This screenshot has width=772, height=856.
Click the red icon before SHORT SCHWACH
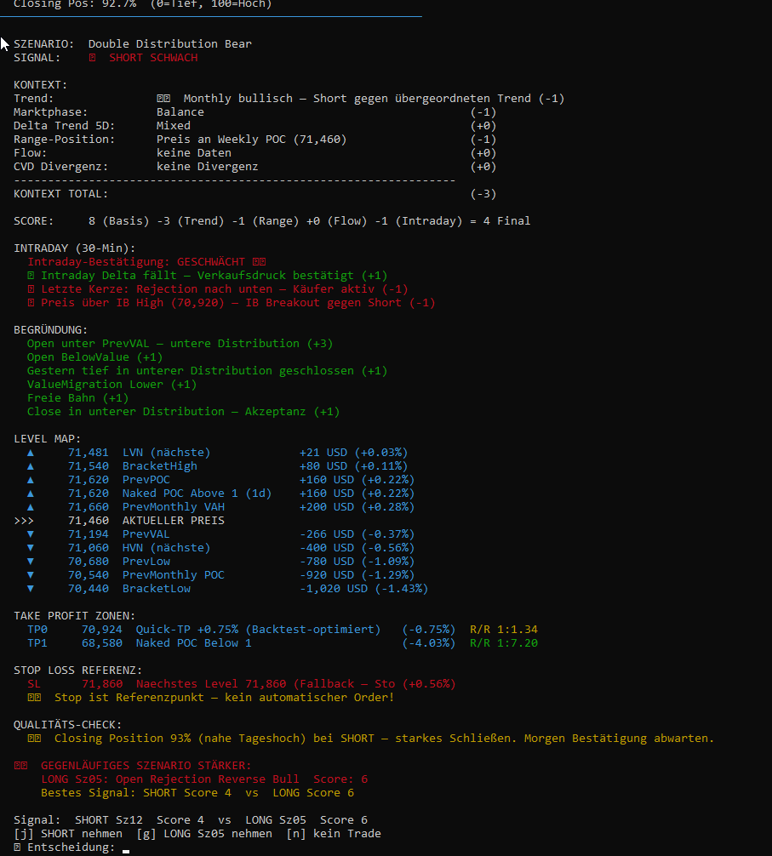(x=92, y=58)
